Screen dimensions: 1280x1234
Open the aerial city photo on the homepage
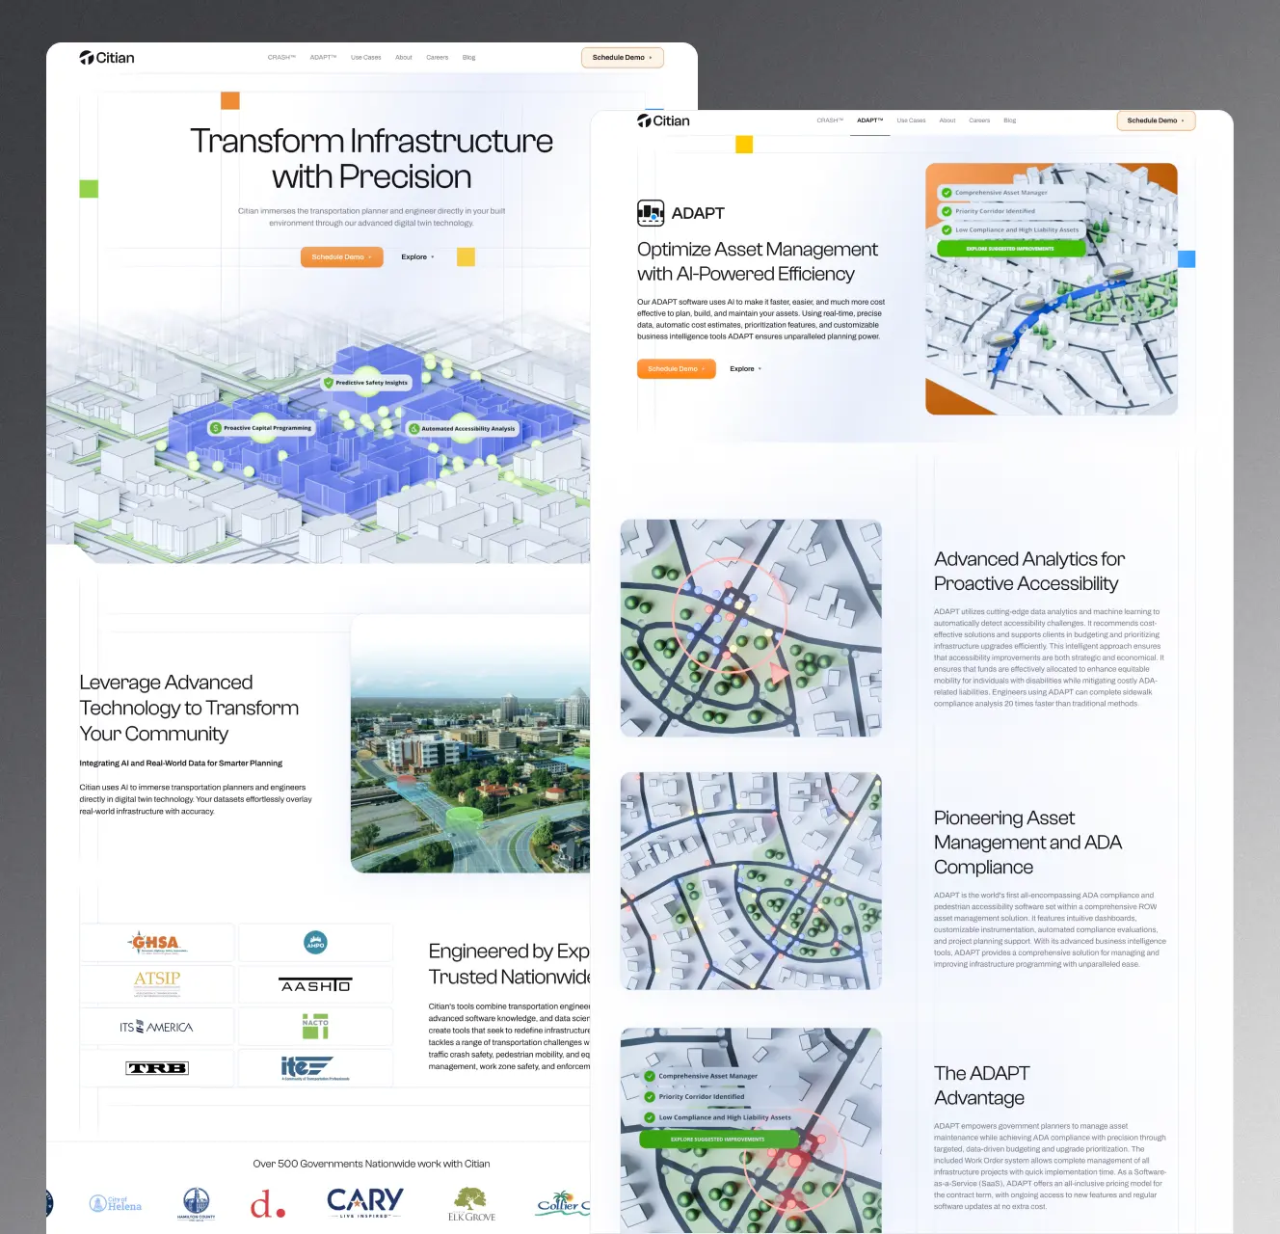(x=470, y=743)
